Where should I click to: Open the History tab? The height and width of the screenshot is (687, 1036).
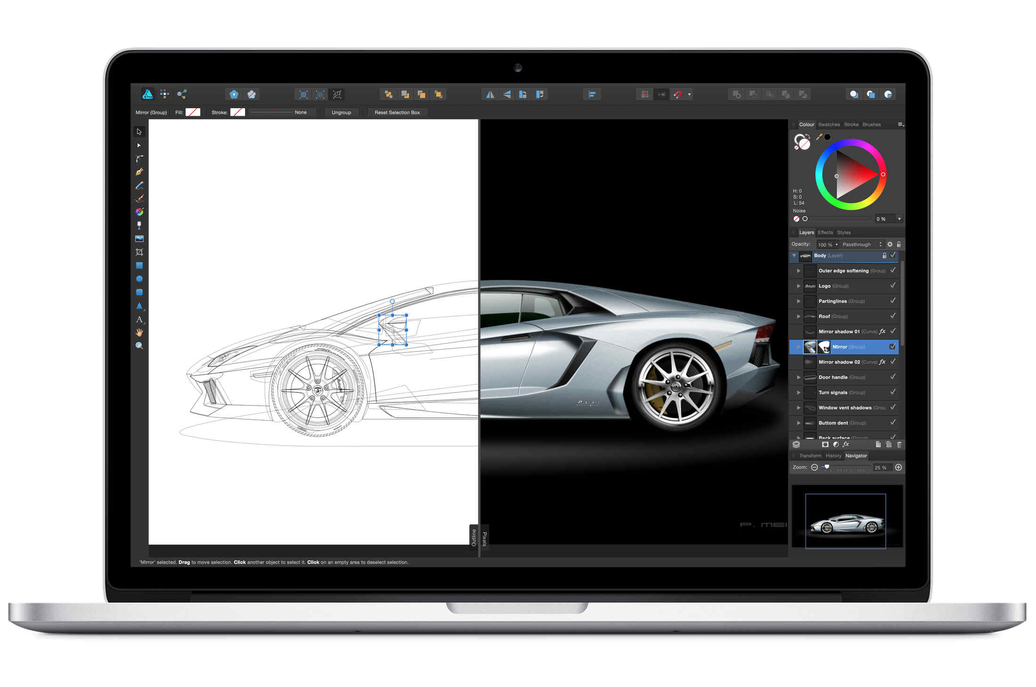pos(833,456)
